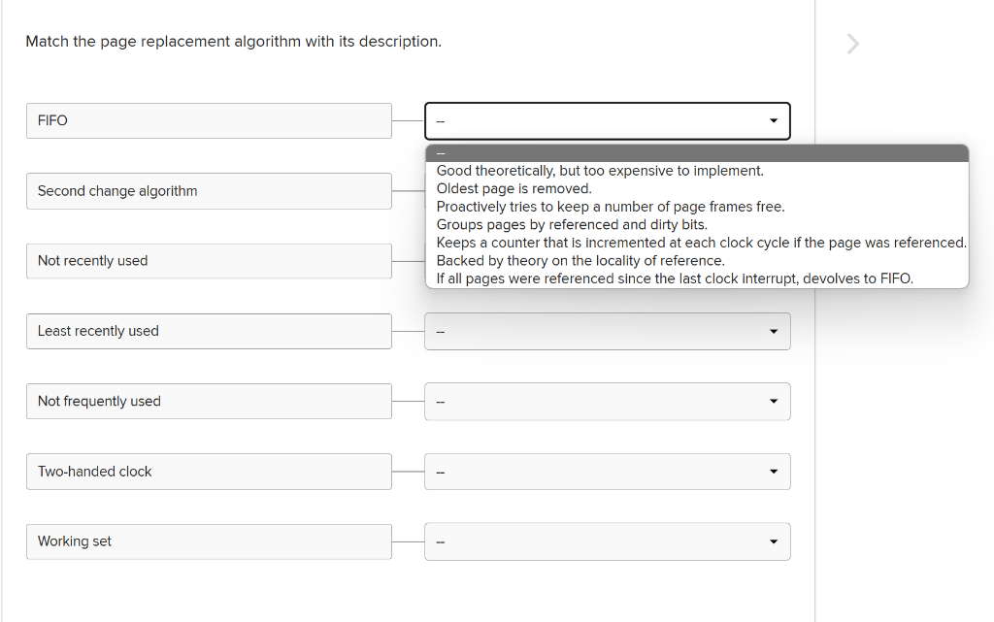Expand the Working set answer dropdown
This screenshot has height=622, width=994.
point(607,540)
